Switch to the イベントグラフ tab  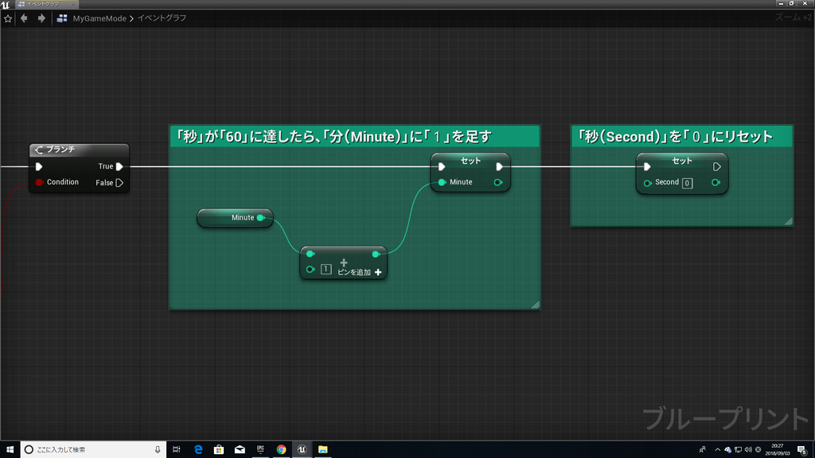pyautogui.click(x=45, y=4)
